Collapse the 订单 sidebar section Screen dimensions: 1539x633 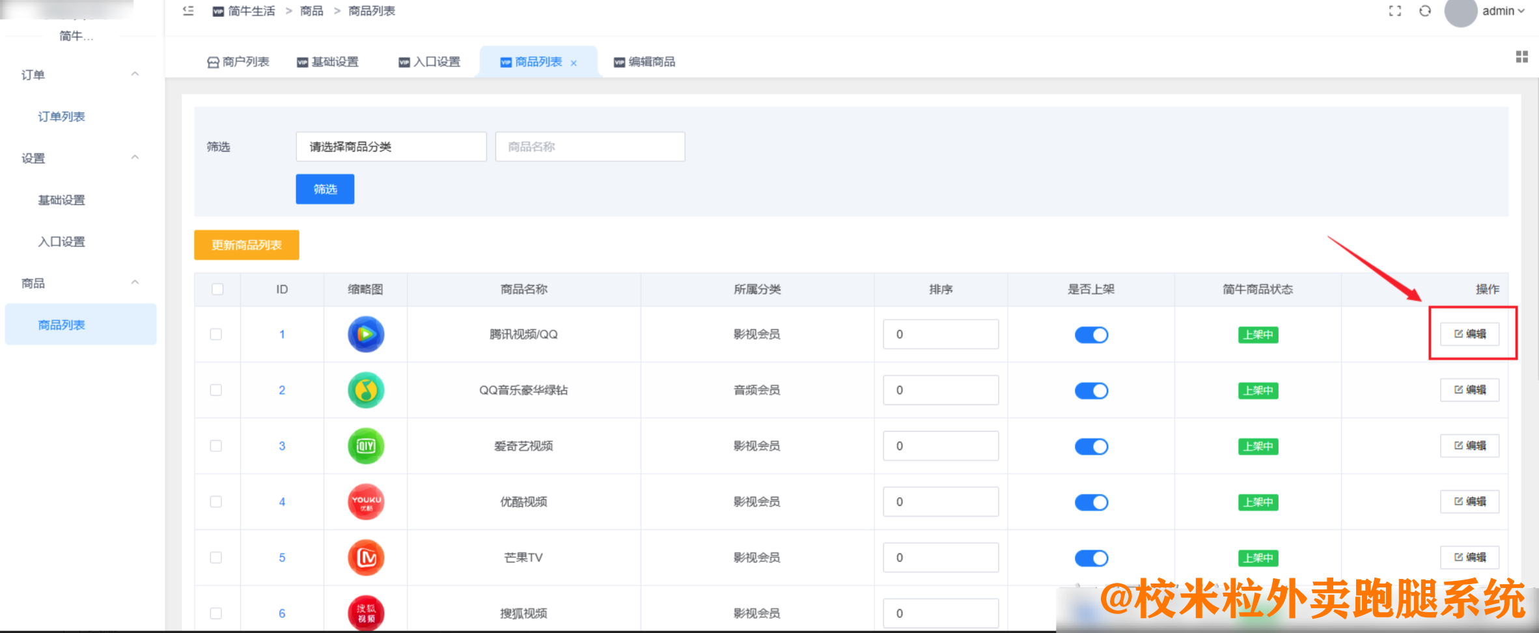(x=135, y=74)
